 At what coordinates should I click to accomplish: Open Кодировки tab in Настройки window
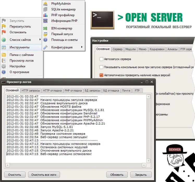(x=157, y=49)
